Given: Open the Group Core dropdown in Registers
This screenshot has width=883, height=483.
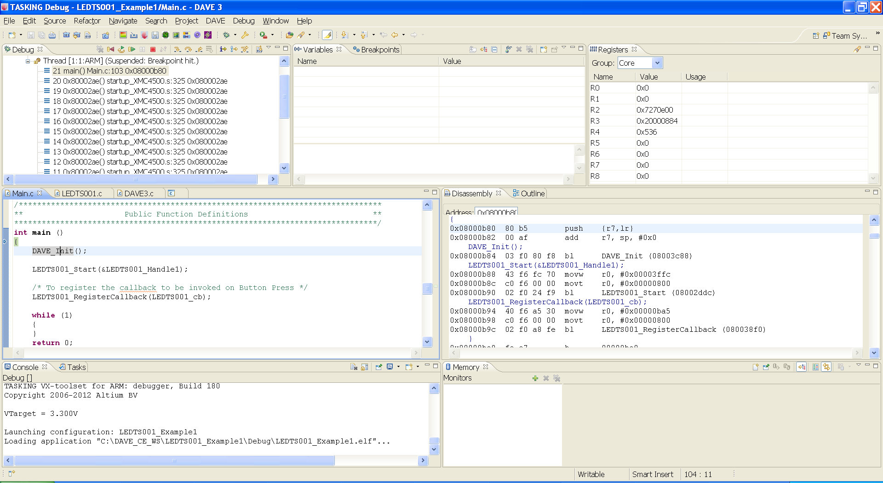Looking at the screenshot, I should click(657, 63).
